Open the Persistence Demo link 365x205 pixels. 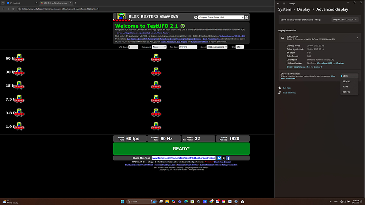(x=168, y=39)
